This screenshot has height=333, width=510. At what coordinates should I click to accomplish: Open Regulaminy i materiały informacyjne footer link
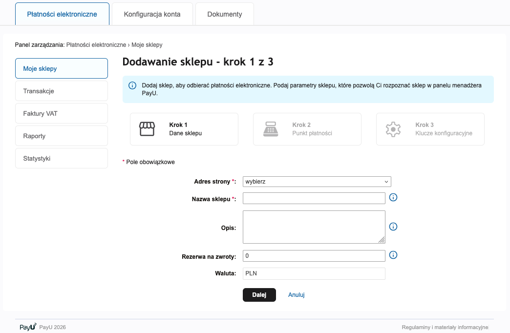pyautogui.click(x=445, y=327)
